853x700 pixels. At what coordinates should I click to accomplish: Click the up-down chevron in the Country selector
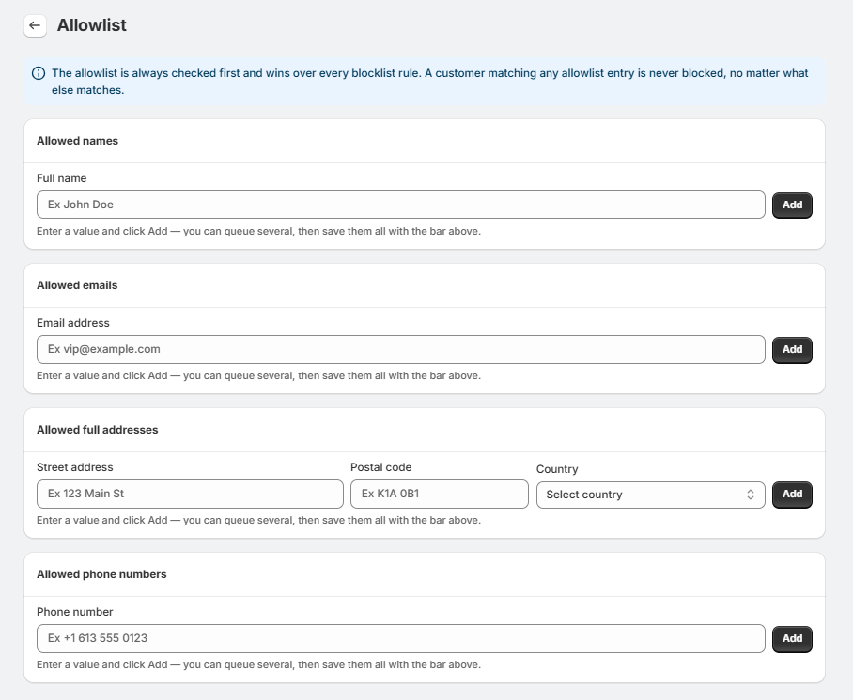[x=751, y=495]
